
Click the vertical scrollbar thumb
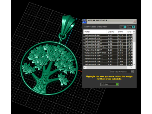coord(134,37)
